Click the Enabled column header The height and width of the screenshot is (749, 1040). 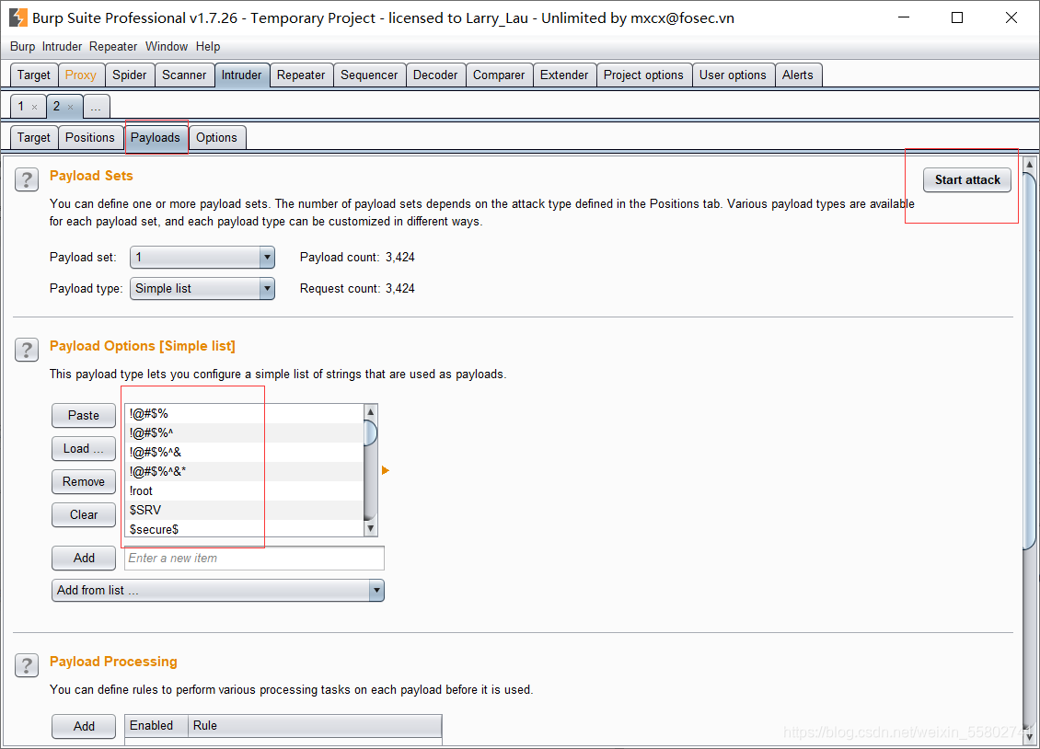click(156, 725)
